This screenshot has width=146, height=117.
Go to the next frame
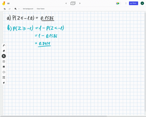[80, 3]
